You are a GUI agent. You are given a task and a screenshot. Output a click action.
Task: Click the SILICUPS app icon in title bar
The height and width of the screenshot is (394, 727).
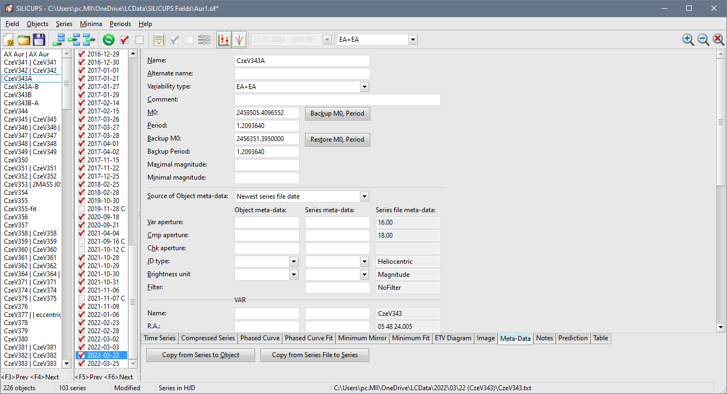pyautogui.click(x=9, y=8)
